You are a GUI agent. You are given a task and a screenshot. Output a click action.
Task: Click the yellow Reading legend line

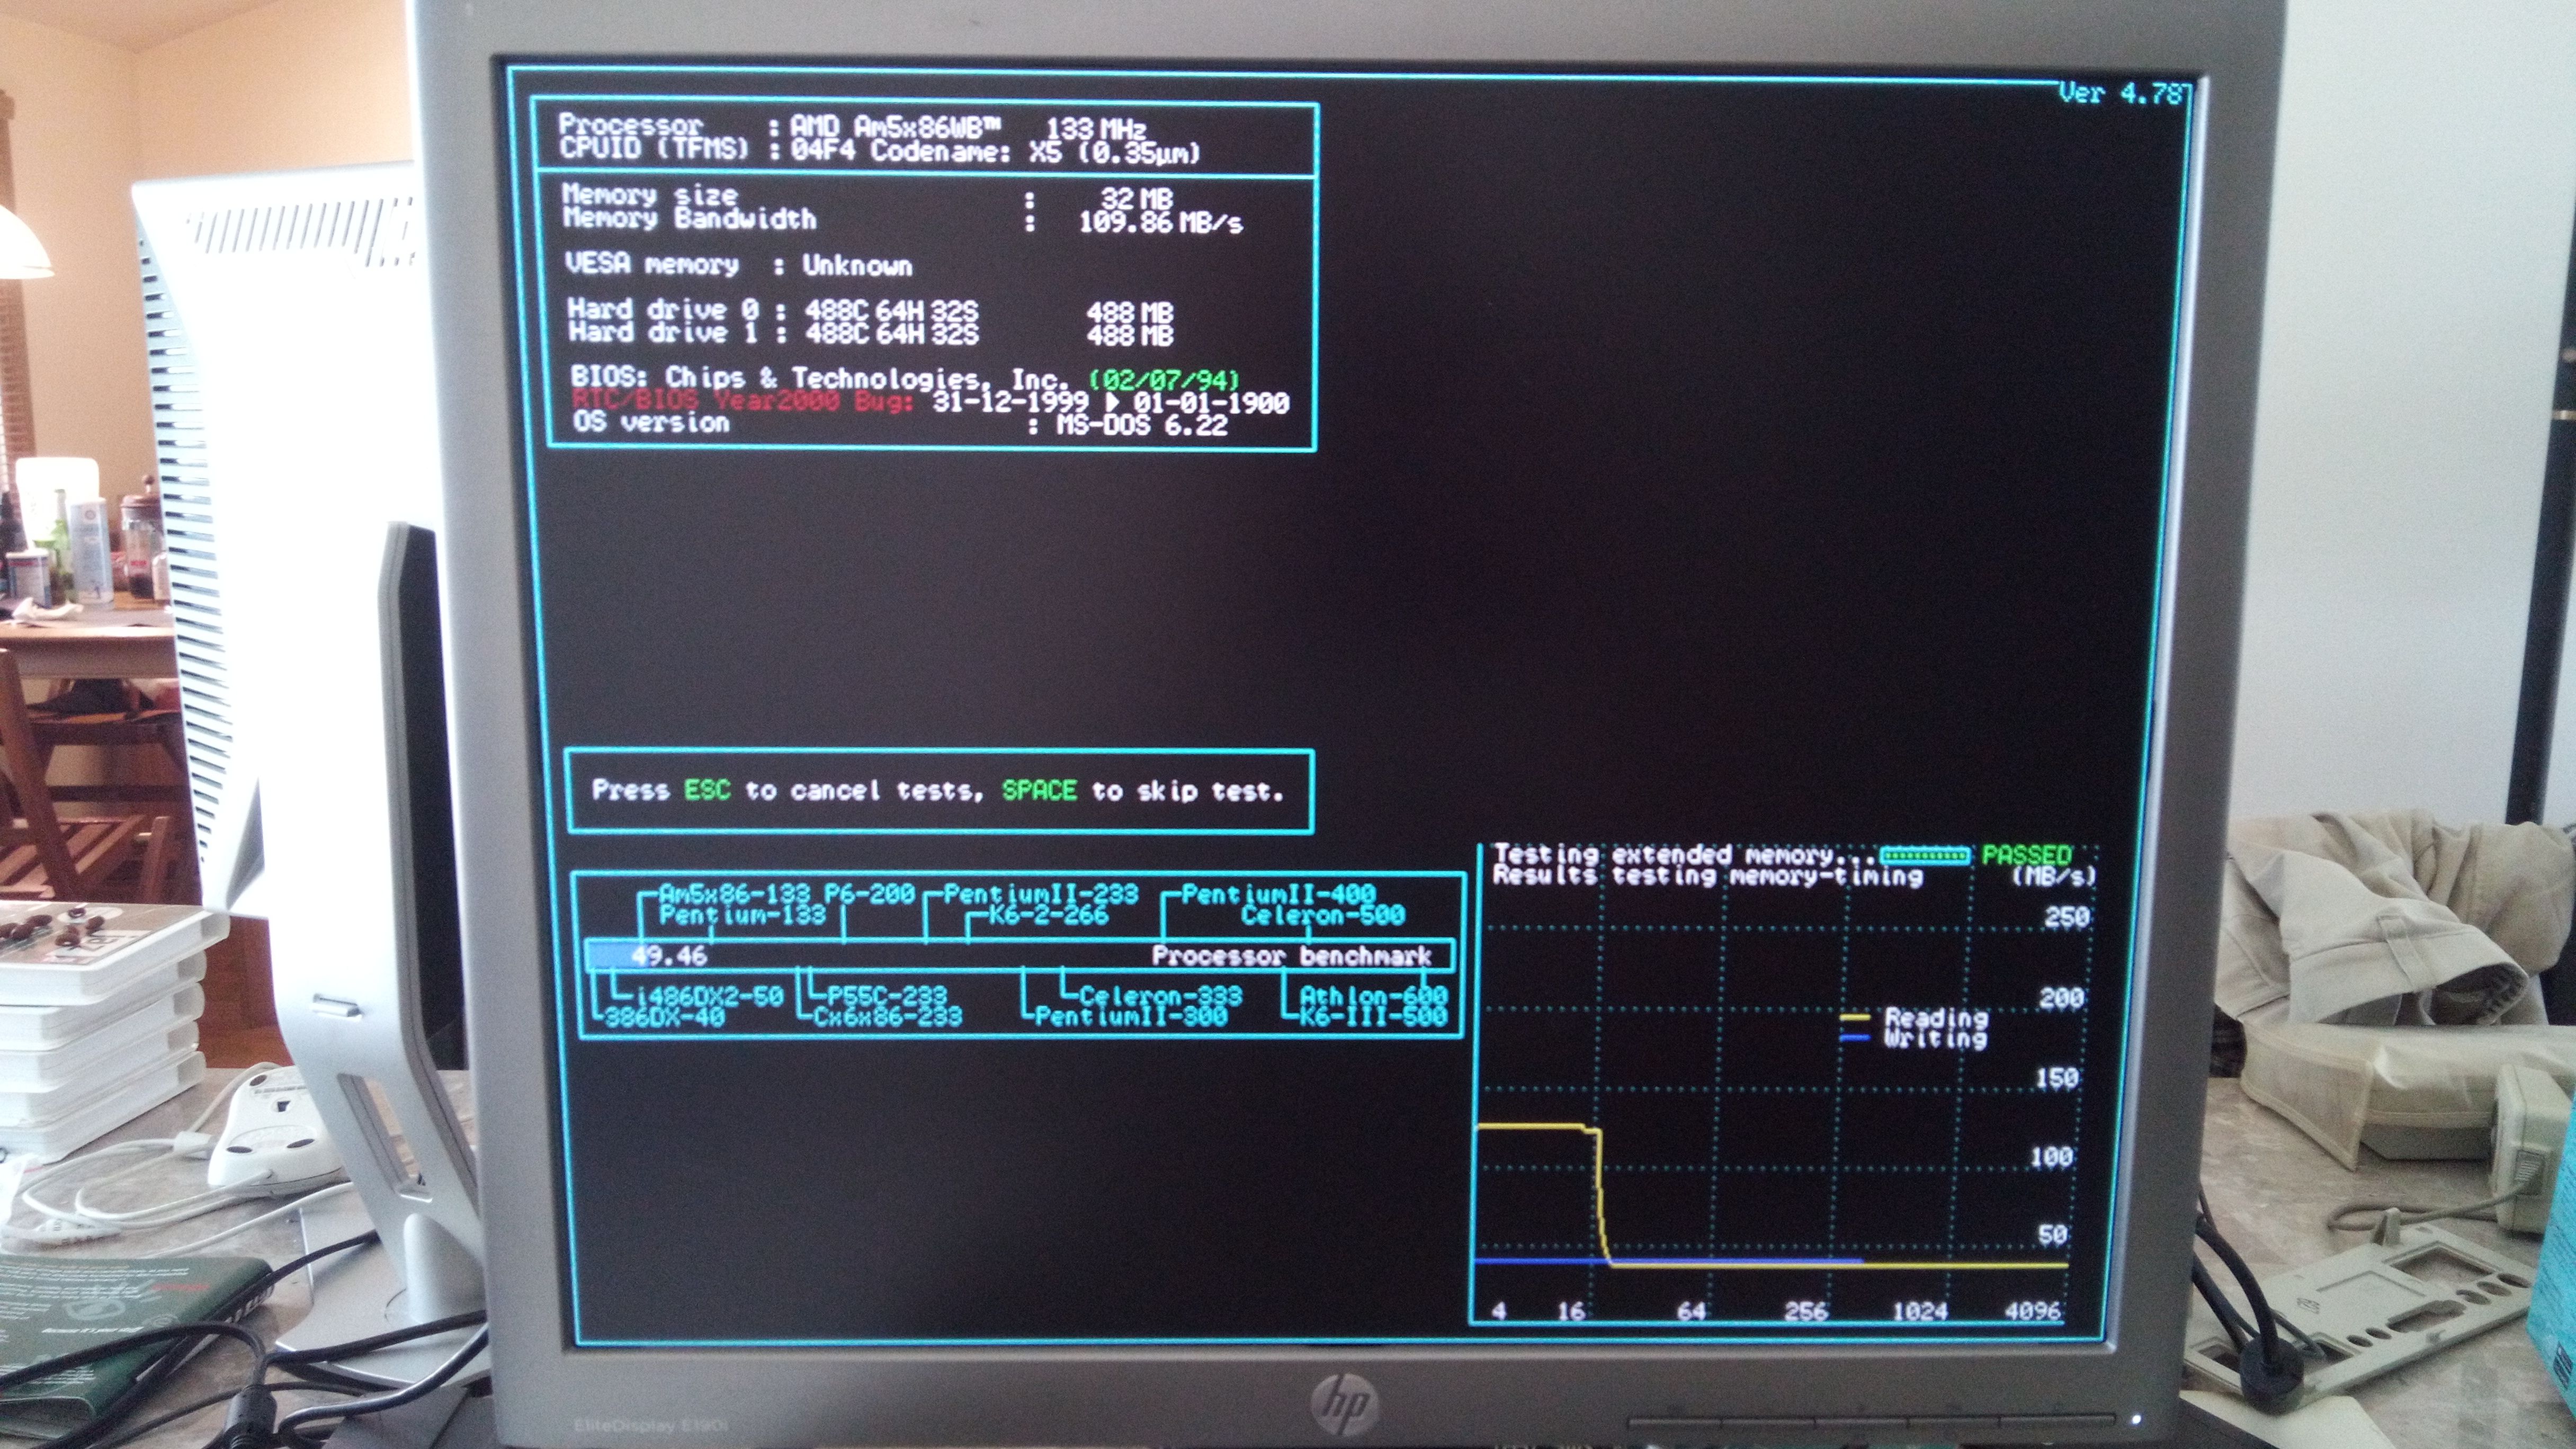coord(1855,1018)
